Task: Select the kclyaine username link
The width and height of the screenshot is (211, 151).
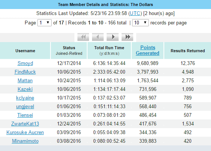Action: [x=25, y=98]
